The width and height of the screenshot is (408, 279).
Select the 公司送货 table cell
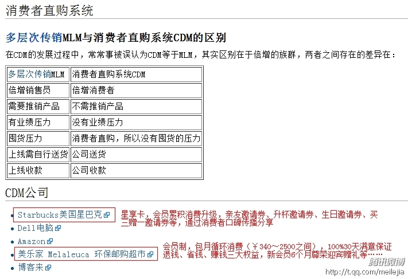click(x=137, y=154)
